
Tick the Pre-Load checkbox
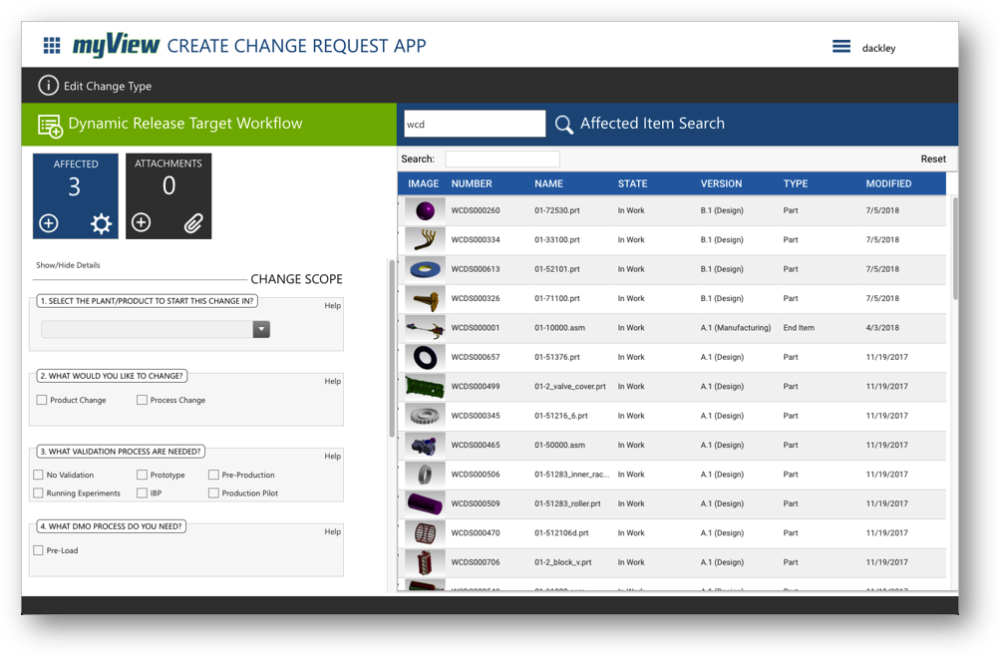(x=38, y=549)
